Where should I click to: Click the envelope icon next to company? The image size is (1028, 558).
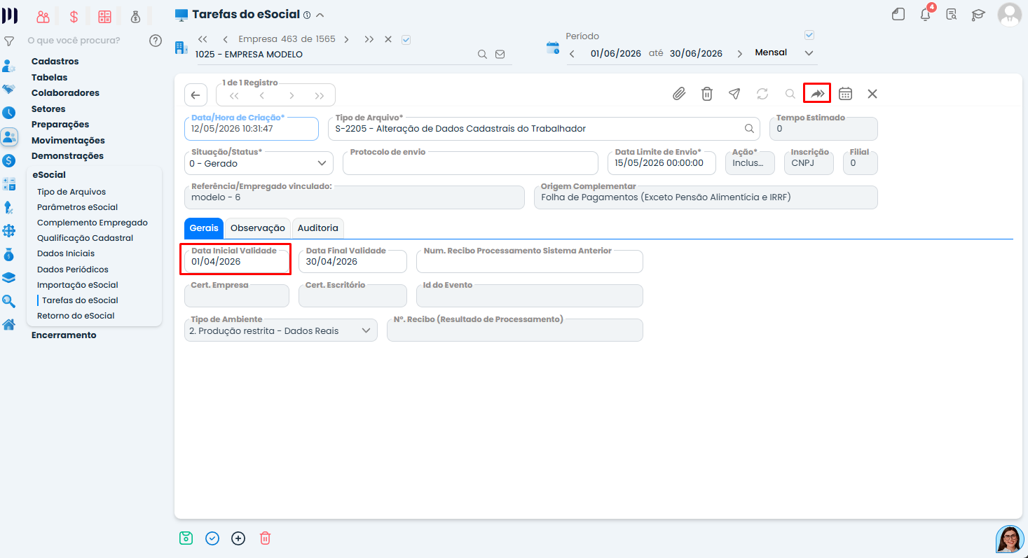[x=500, y=54]
